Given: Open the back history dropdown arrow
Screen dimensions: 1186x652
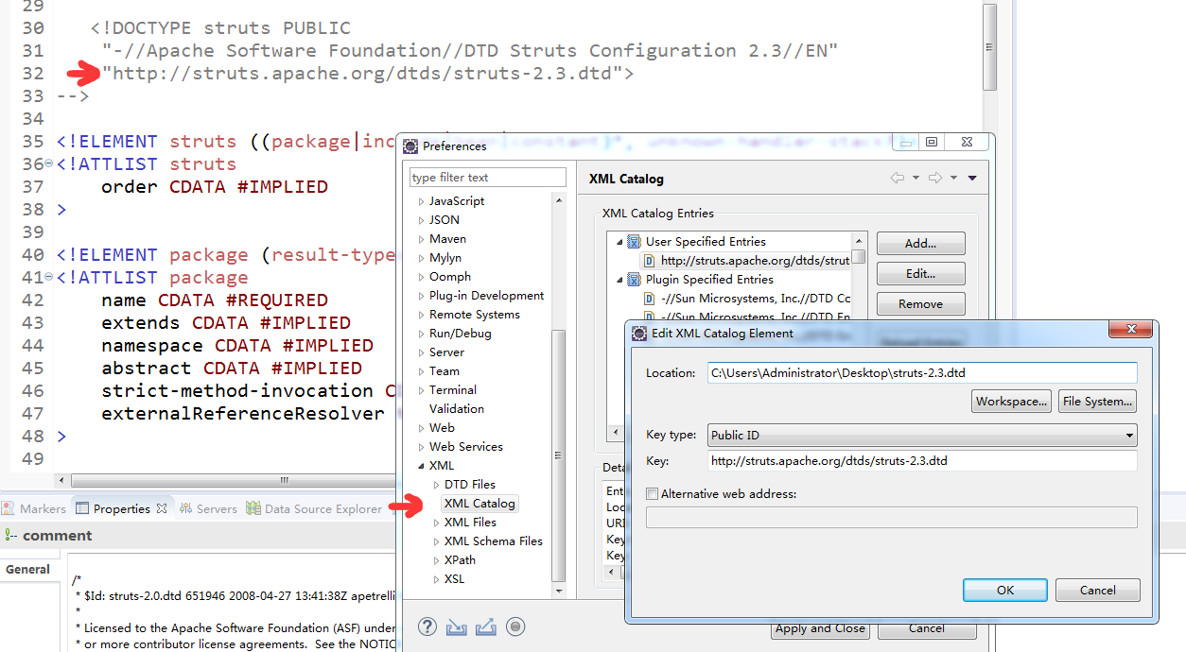Looking at the screenshot, I should pyautogui.click(x=916, y=179).
